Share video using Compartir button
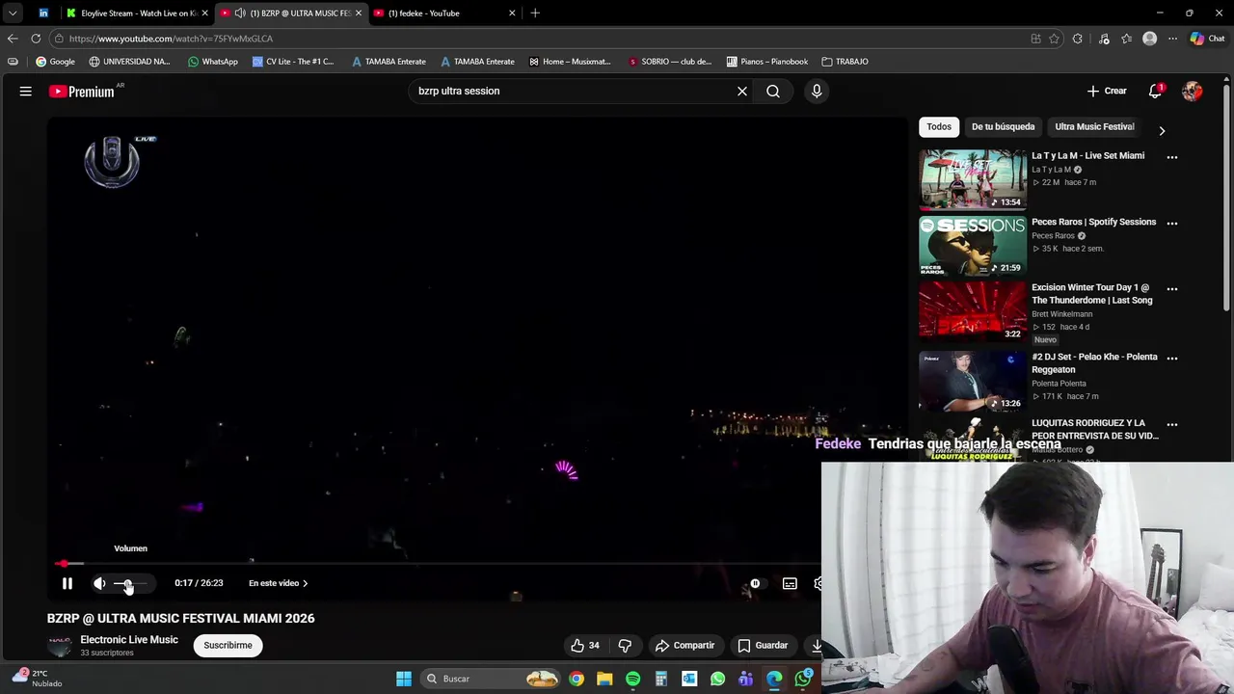 (x=685, y=646)
